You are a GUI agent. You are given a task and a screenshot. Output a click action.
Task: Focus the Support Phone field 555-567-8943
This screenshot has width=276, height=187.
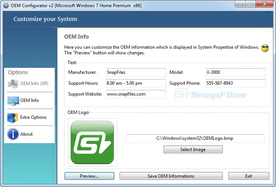click(x=235, y=83)
